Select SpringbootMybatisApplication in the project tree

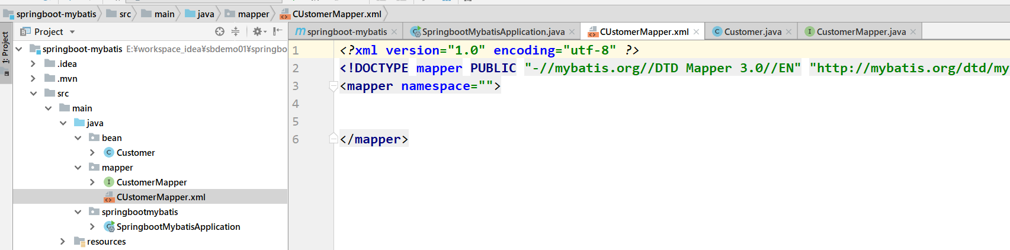click(178, 226)
